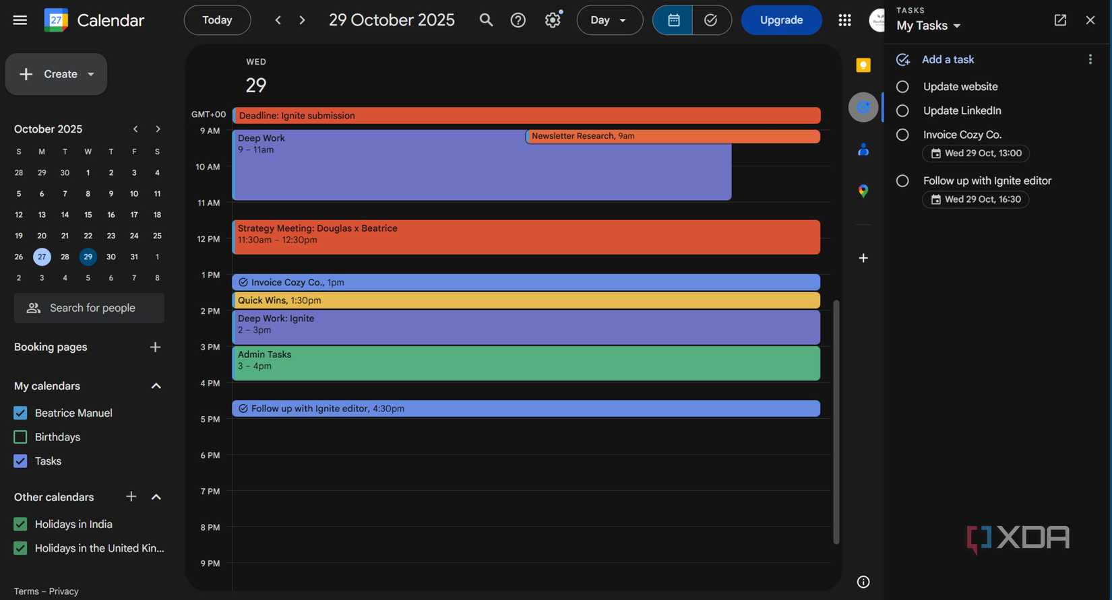Open the task list options menu
This screenshot has height=600, width=1112.
(x=1090, y=59)
